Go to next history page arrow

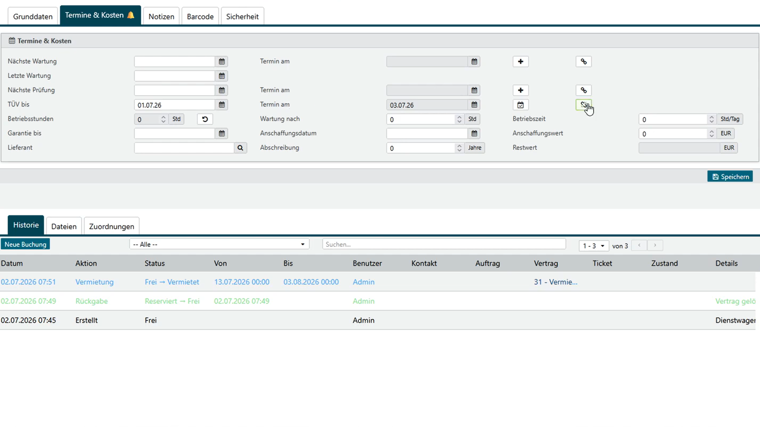(x=655, y=245)
